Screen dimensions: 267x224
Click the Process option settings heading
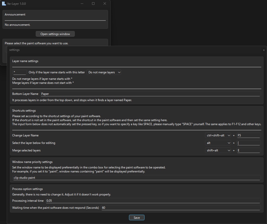pos(27,189)
